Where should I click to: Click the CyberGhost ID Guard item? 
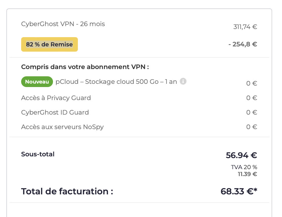[x=55, y=113]
